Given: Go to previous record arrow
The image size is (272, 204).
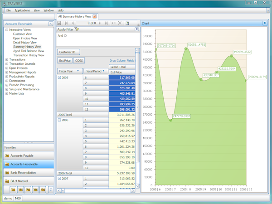Looking at the screenshot, I should (x=73, y=23).
